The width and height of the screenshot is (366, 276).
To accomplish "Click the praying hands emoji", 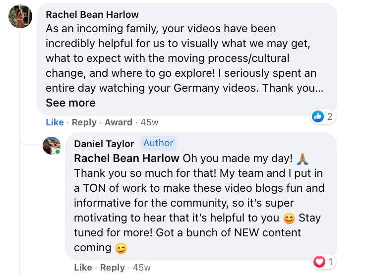I will 302,159.
